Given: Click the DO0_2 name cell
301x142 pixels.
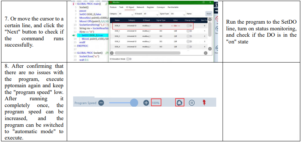Looking at the screenshot, I should pyautogui.click(x=117, y=36).
